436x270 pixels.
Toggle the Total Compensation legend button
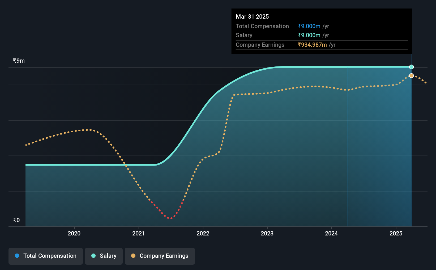pyautogui.click(x=46, y=256)
